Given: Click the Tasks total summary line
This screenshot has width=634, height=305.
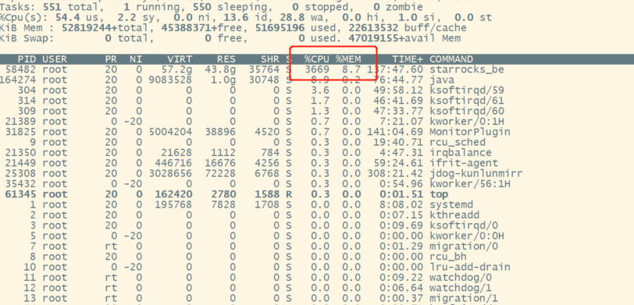Looking at the screenshot, I should 212,7.
